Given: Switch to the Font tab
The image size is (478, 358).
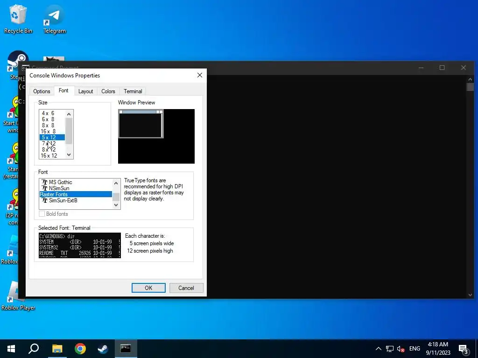Looking at the screenshot, I should tap(63, 90).
